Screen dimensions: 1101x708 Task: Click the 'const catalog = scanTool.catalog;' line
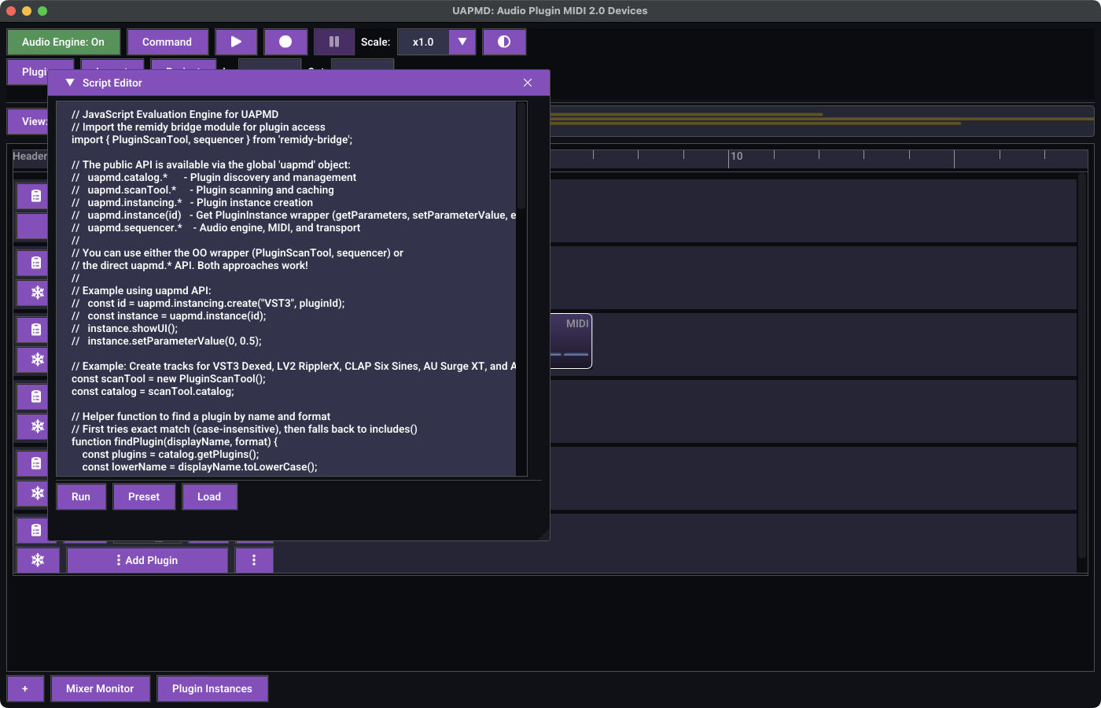tap(153, 391)
